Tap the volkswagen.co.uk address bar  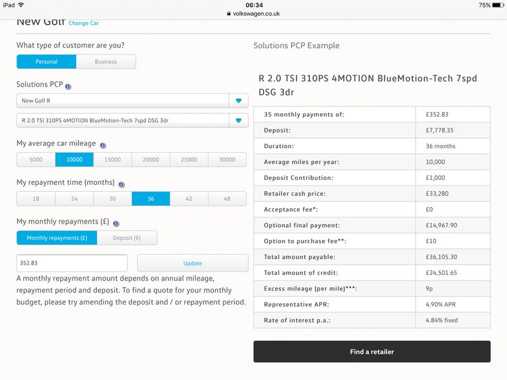(x=253, y=14)
